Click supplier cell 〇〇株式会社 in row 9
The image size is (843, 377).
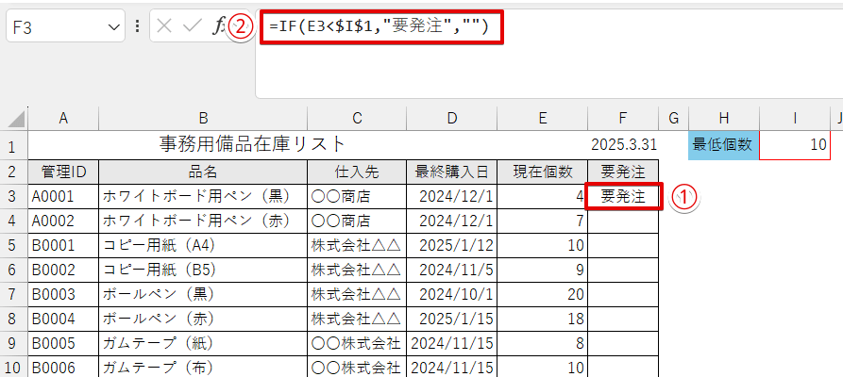tap(357, 343)
